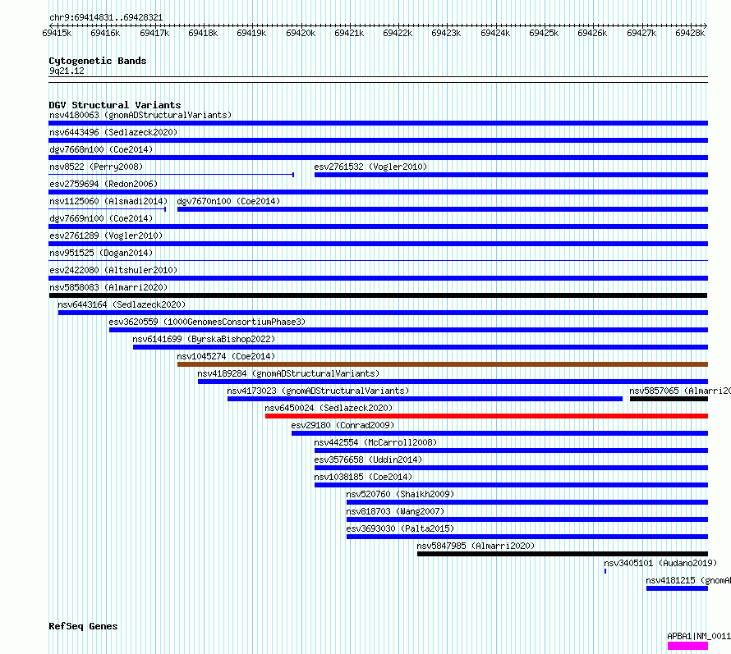Click the chr9:69414831..69428321 coordinates label
The height and width of the screenshot is (654, 731).
pos(106,18)
